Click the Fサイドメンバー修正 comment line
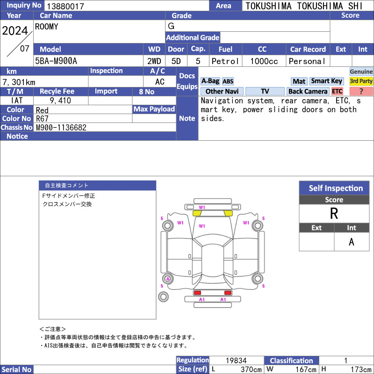374x374 pixels. [69, 196]
